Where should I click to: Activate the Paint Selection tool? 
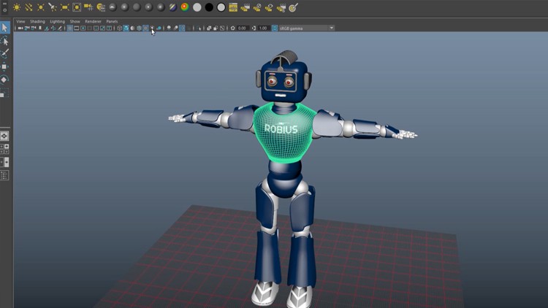(5, 53)
